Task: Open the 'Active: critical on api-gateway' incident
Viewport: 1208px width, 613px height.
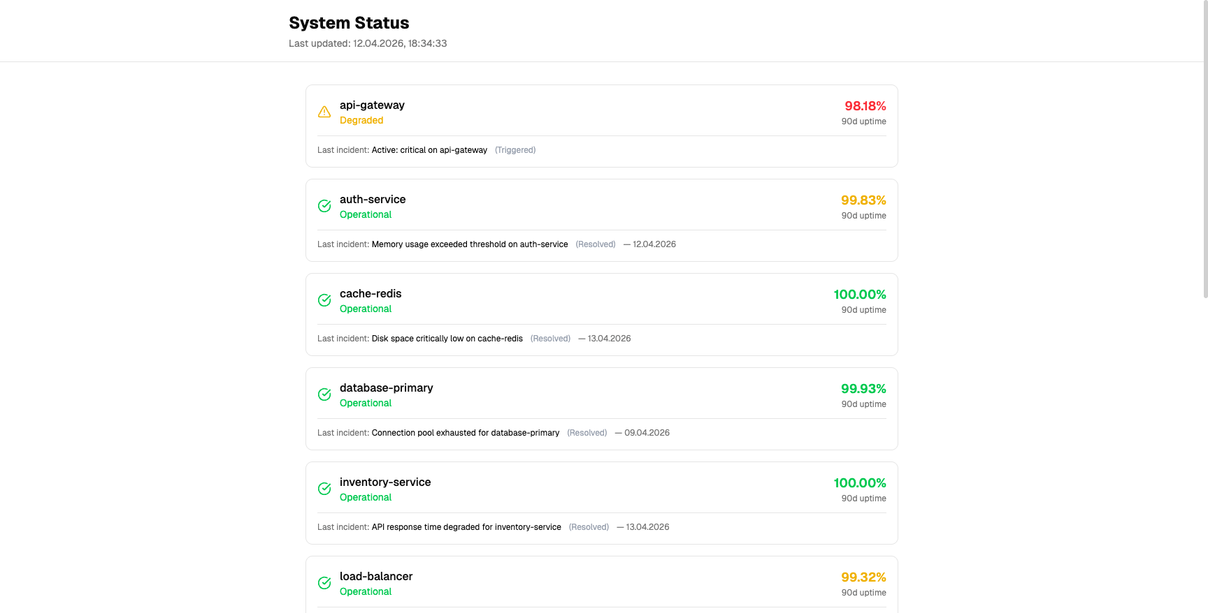Action: click(429, 150)
